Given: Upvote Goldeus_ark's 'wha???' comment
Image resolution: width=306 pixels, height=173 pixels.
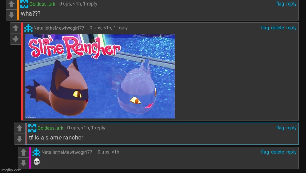Looking at the screenshot, I should click(x=11, y=4).
